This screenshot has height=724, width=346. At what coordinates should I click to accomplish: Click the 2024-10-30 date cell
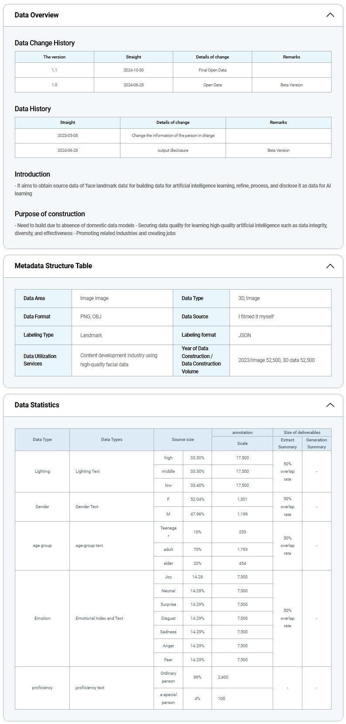(134, 70)
